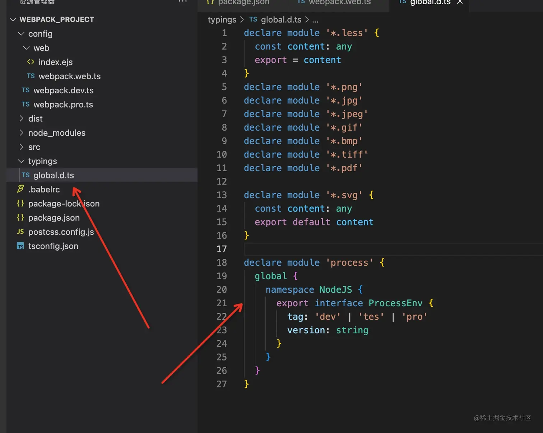Image resolution: width=543 pixels, height=433 pixels.
Task: Click the '*.svg' module string
Action: click(x=344, y=195)
